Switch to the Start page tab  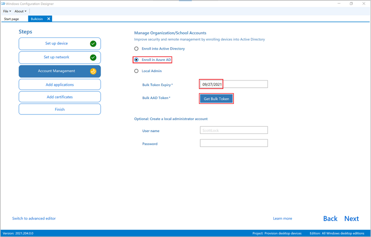coord(12,19)
